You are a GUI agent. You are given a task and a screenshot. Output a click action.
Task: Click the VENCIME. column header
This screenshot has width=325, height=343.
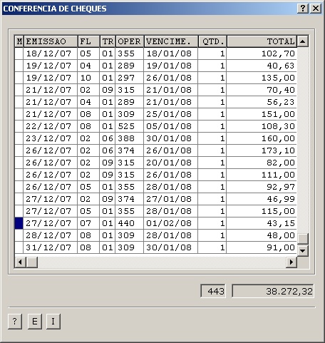pyautogui.click(x=171, y=41)
